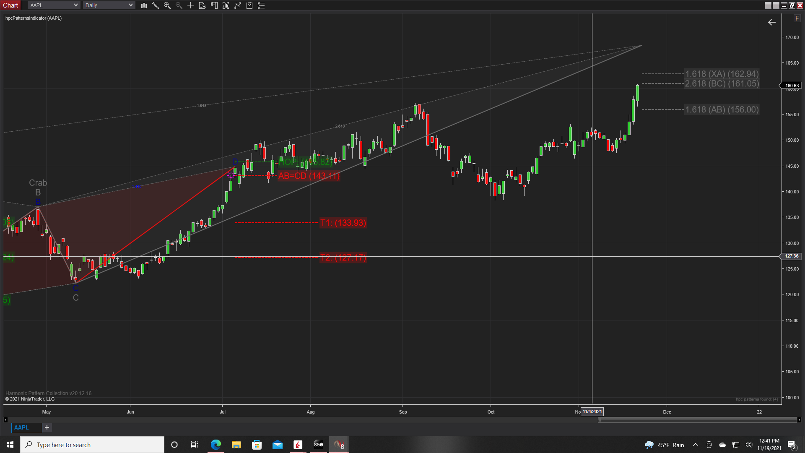Open the Chart Trader icon

(x=214, y=5)
